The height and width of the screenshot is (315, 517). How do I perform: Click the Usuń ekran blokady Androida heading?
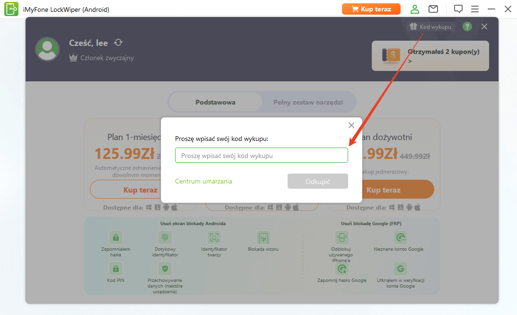pos(193,224)
